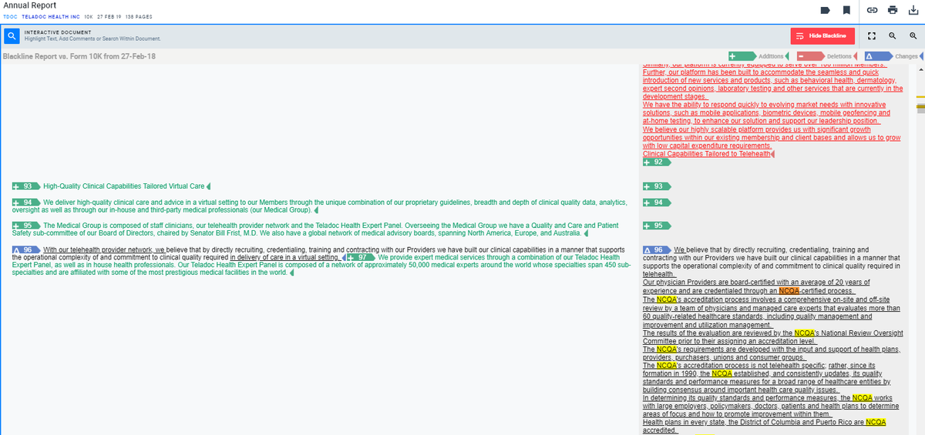Hide the blackline comparison

pyautogui.click(x=822, y=35)
